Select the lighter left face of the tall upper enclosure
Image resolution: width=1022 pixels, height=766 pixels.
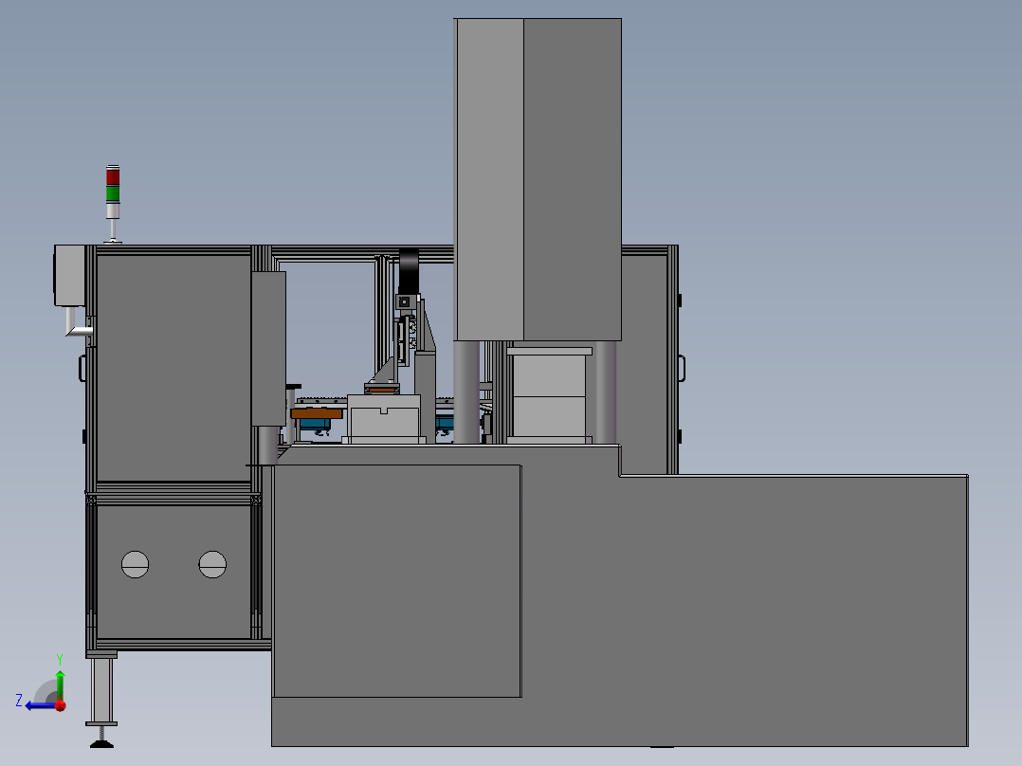click(x=489, y=179)
